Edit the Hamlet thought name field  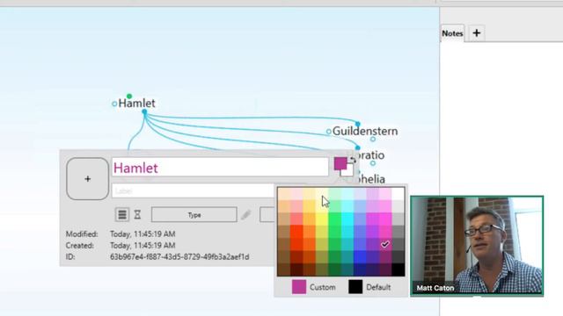pos(220,168)
